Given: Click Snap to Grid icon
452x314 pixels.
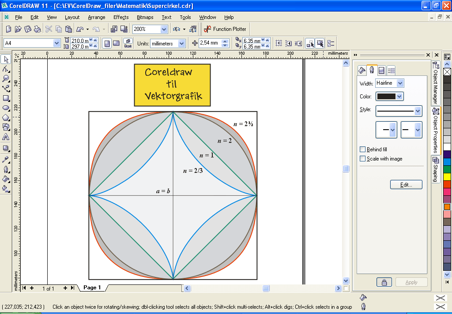Looking at the screenshot, I should [279, 44].
